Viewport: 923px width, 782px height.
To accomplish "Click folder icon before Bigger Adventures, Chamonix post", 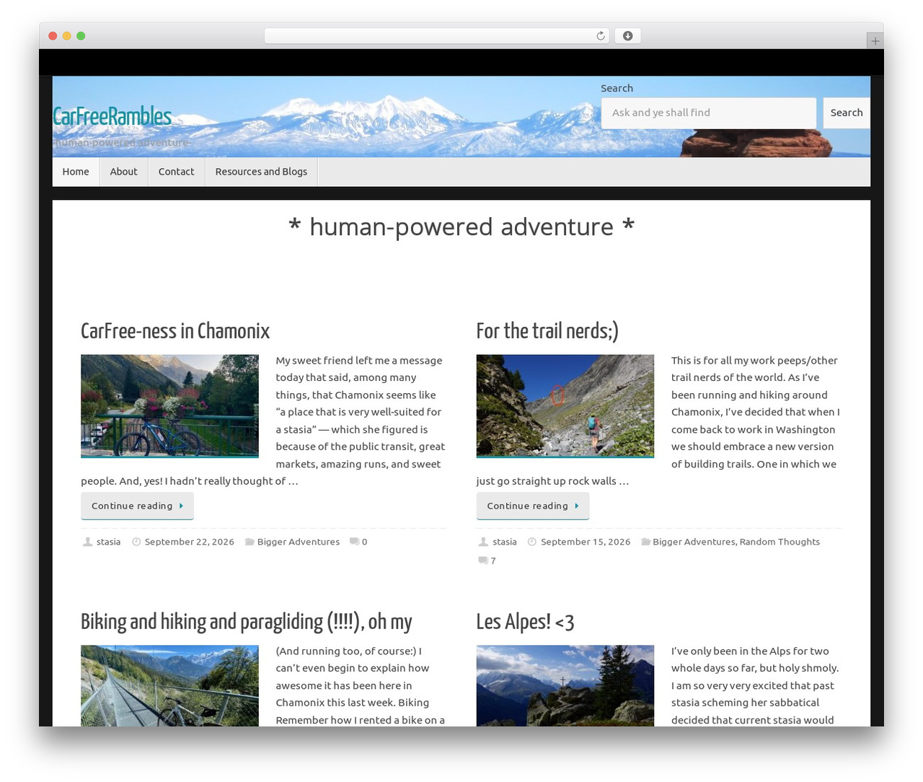I will pos(249,542).
